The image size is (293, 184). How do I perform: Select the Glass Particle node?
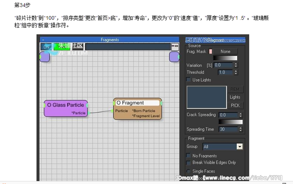pos(66,109)
